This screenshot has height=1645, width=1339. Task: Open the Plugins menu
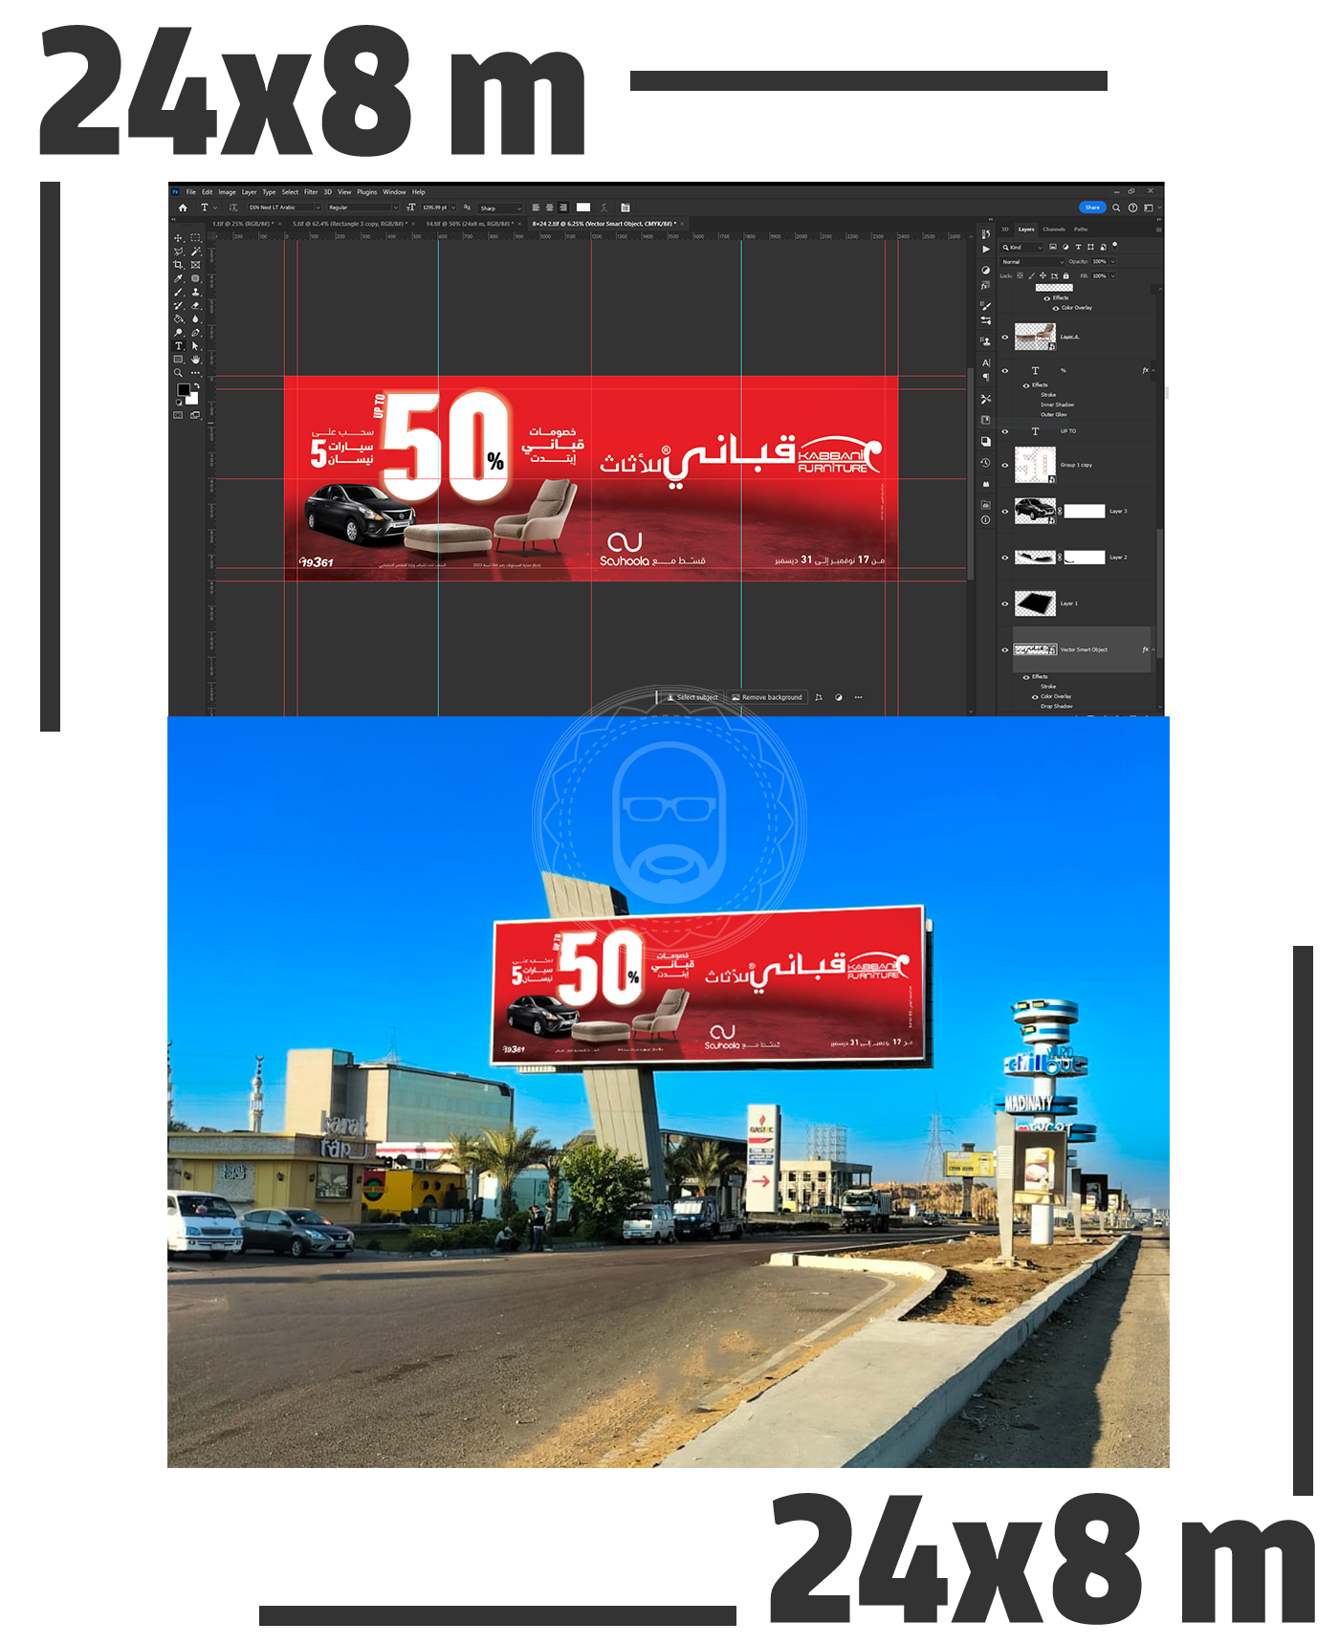click(367, 191)
